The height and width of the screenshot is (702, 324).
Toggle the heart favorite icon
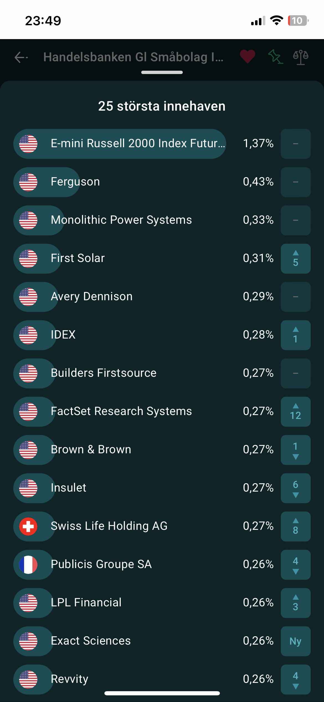coord(247,57)
